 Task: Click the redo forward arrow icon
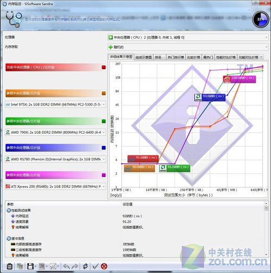pyautogui.click(x=75, y=266)
